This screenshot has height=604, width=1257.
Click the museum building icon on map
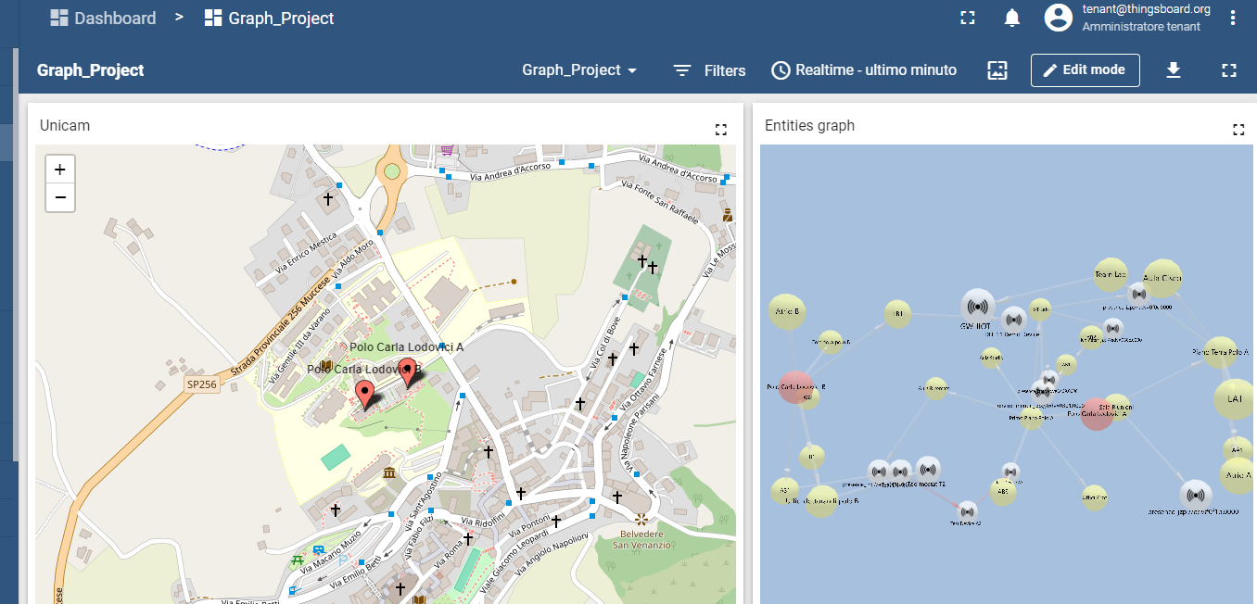click(388, 473)
